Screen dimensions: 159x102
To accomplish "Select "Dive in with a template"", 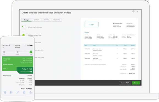I will (x=35, y=28).
